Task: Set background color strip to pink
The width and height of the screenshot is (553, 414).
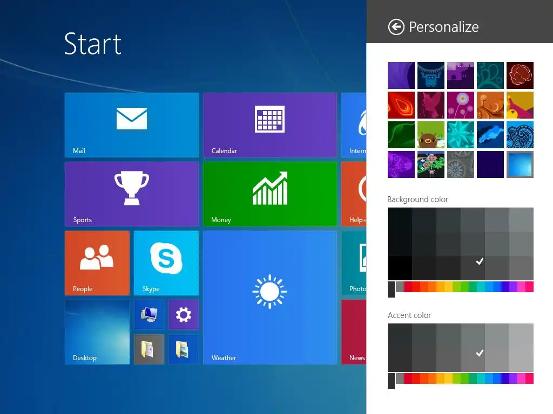Action: [x=521, y=287]
